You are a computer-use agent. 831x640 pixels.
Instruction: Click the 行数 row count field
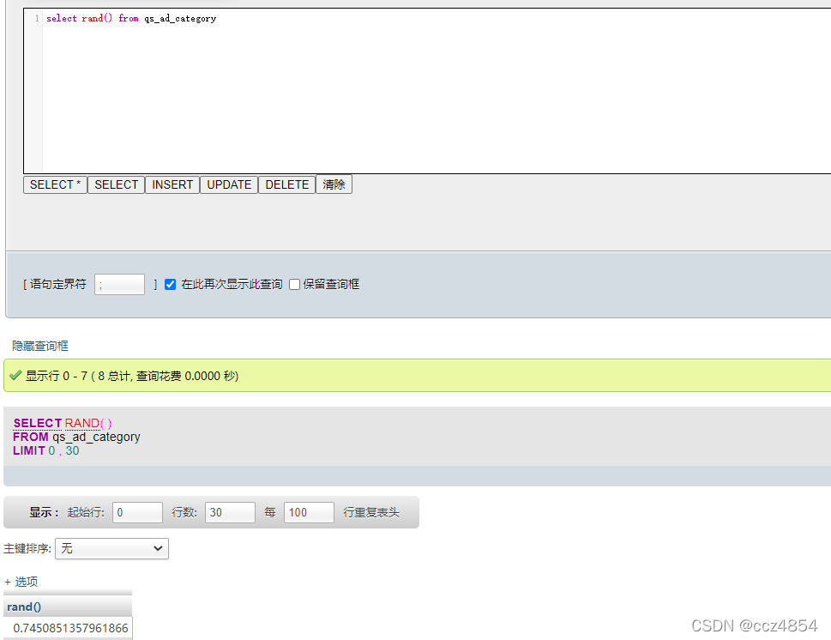click(230, 512)
